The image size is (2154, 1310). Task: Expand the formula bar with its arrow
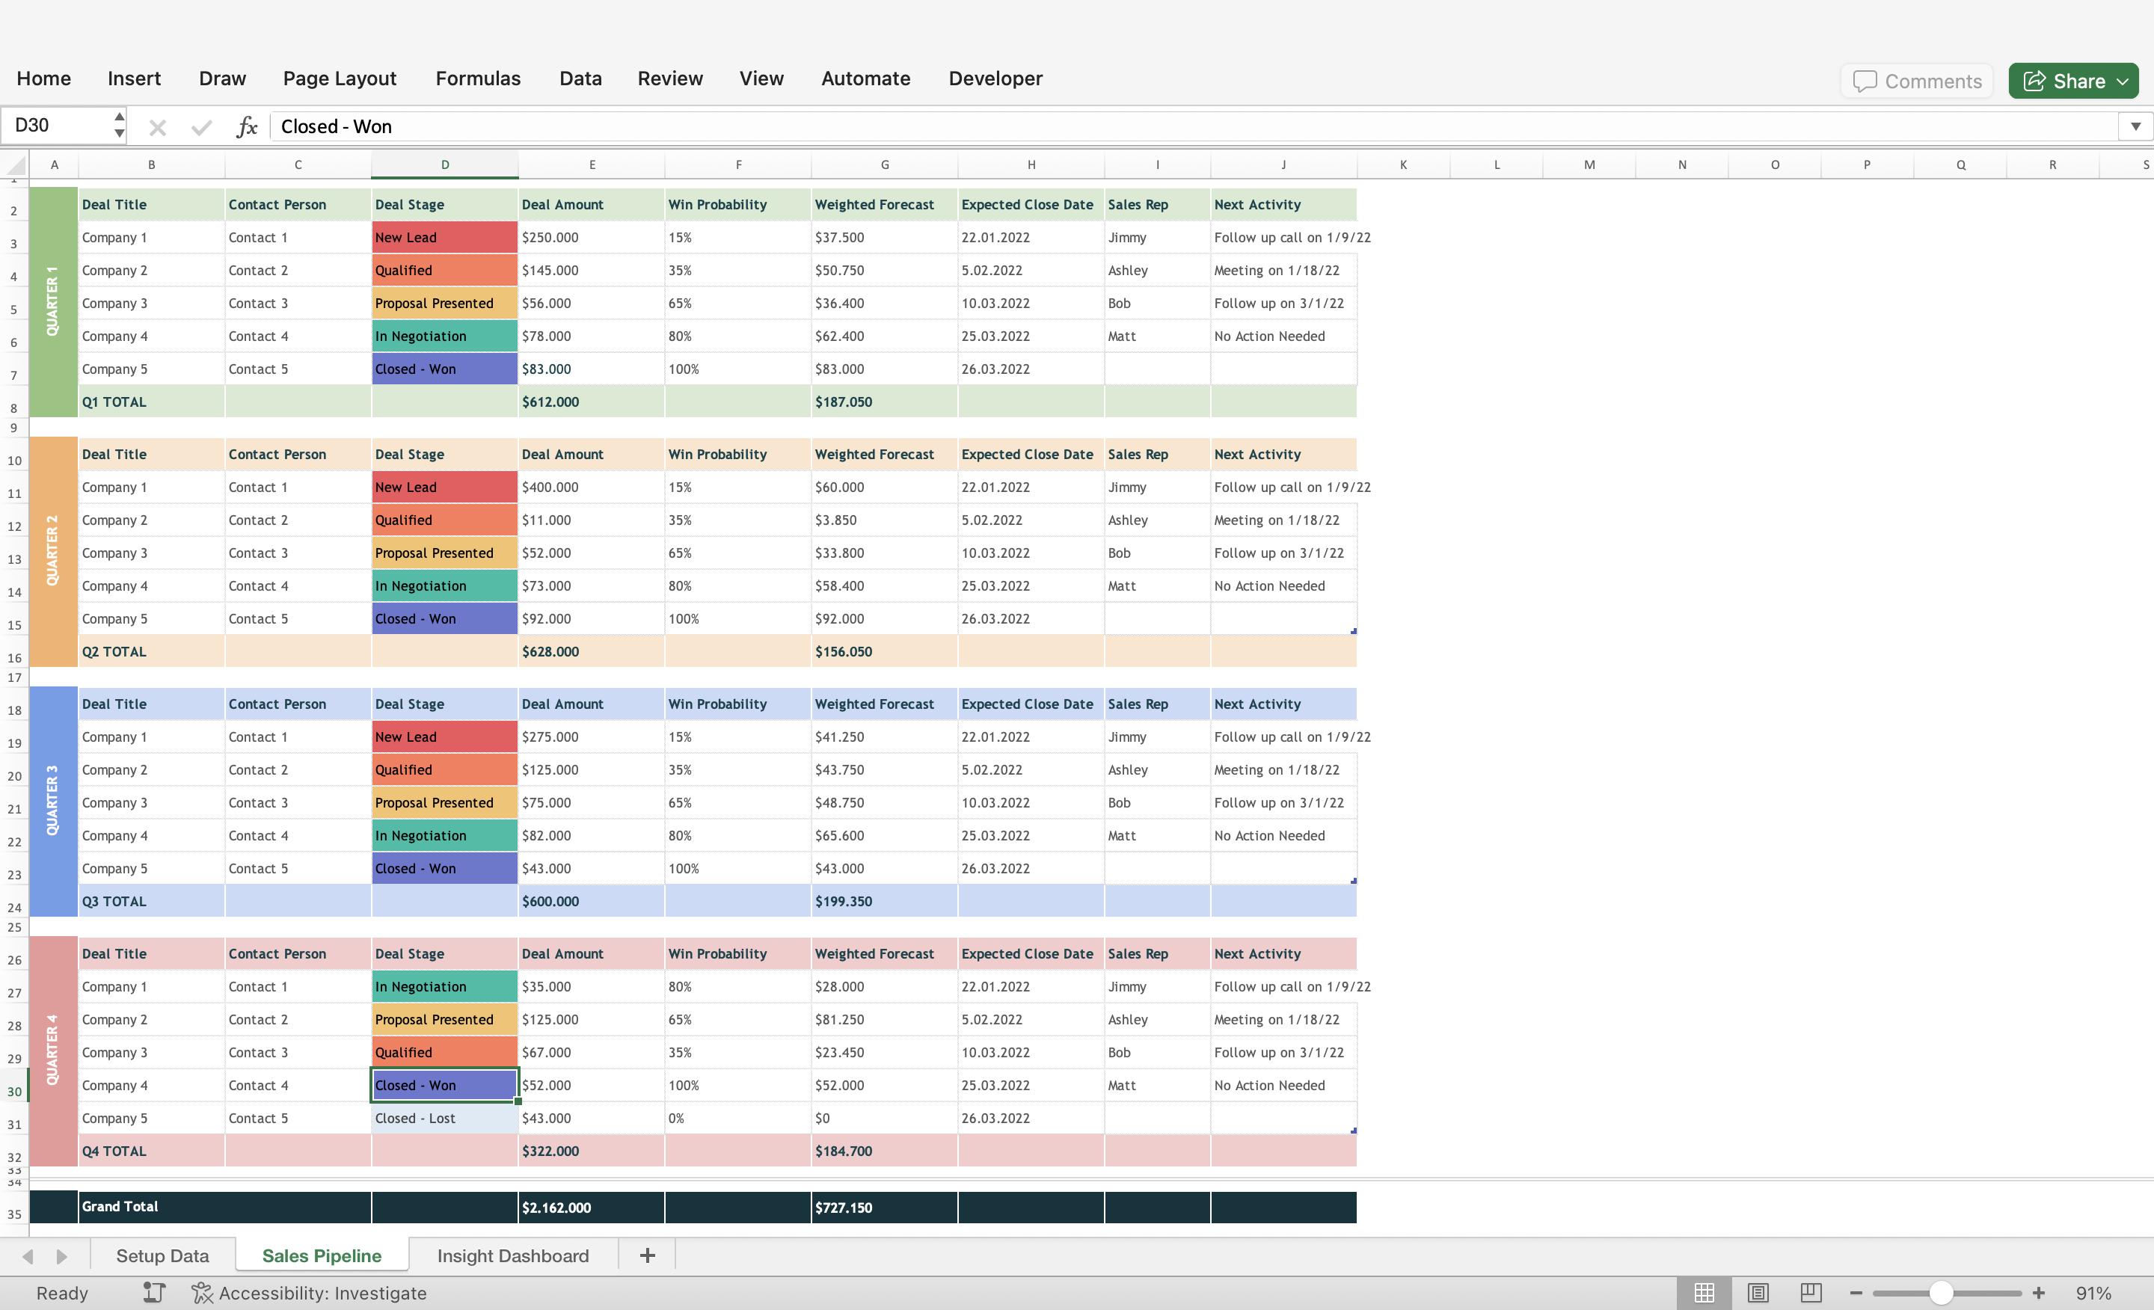2134,126
